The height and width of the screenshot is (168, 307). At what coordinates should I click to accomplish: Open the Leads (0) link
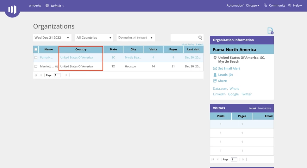pyautogui.click(x=225, y=75)
